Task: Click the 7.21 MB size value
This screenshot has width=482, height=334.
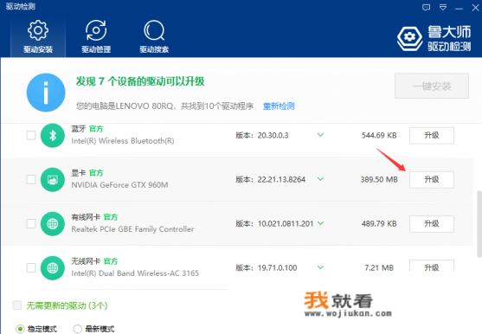Action: pos(379,268)
